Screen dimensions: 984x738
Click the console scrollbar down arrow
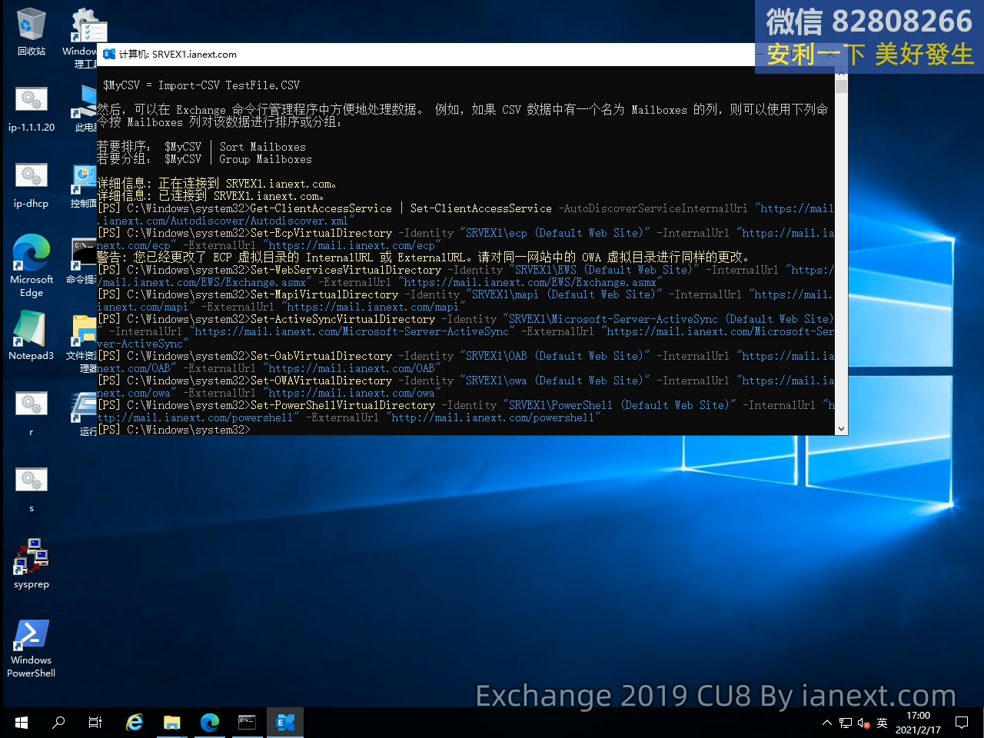pyautogui.click(x=841, y=429)
